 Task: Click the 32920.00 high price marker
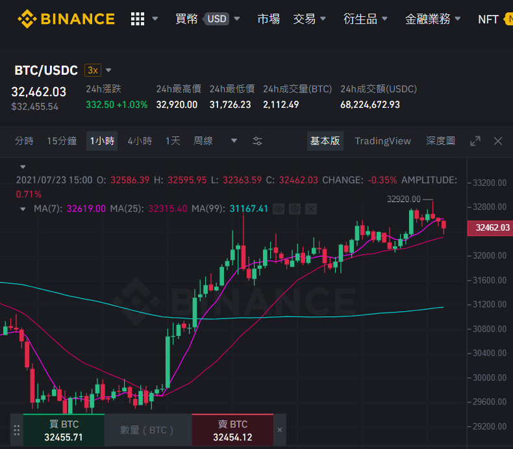pyautogui.click(x=404, y=199)
